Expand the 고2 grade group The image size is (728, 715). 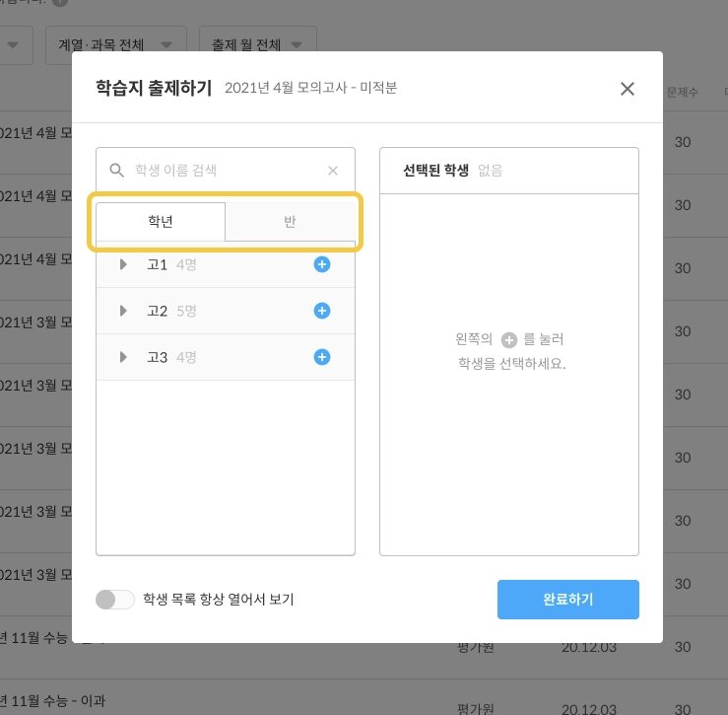click(x=123, y=311)
